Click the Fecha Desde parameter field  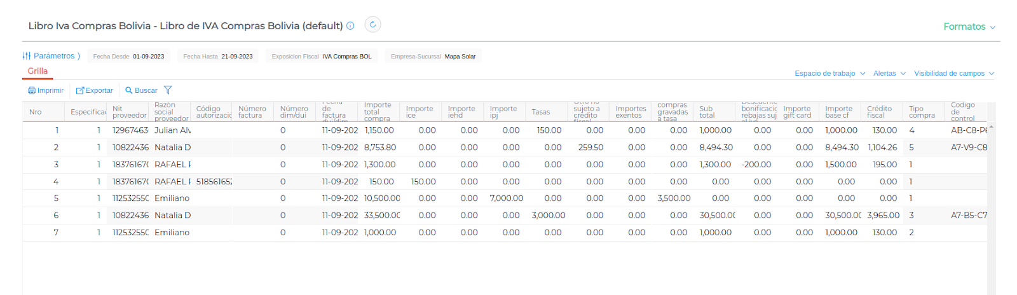point(128,57)
